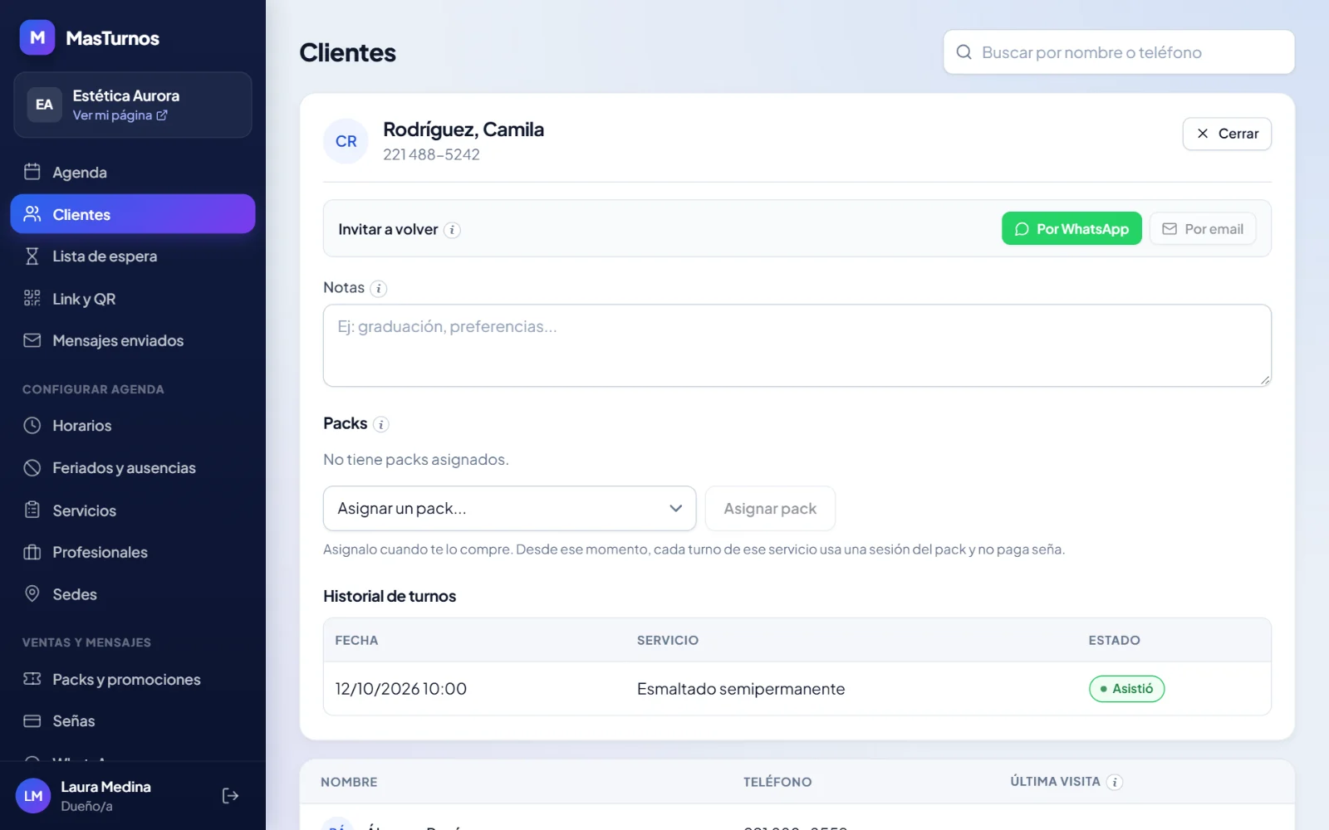Click the Asistió status badge
The height and width of the screenshot is (830, 1329).
coord(1126,689)
